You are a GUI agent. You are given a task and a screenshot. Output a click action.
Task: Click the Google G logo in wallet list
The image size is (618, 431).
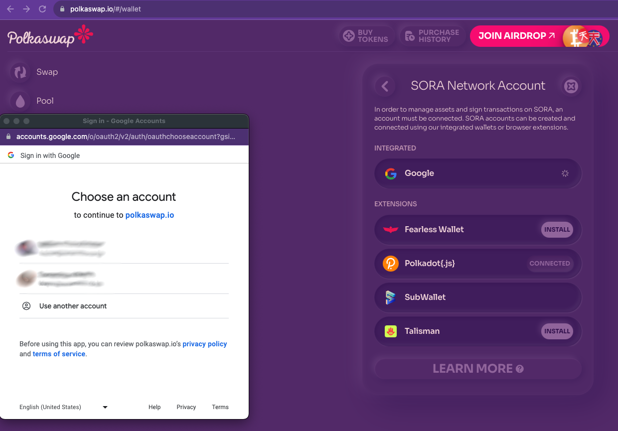click(391, 173)
